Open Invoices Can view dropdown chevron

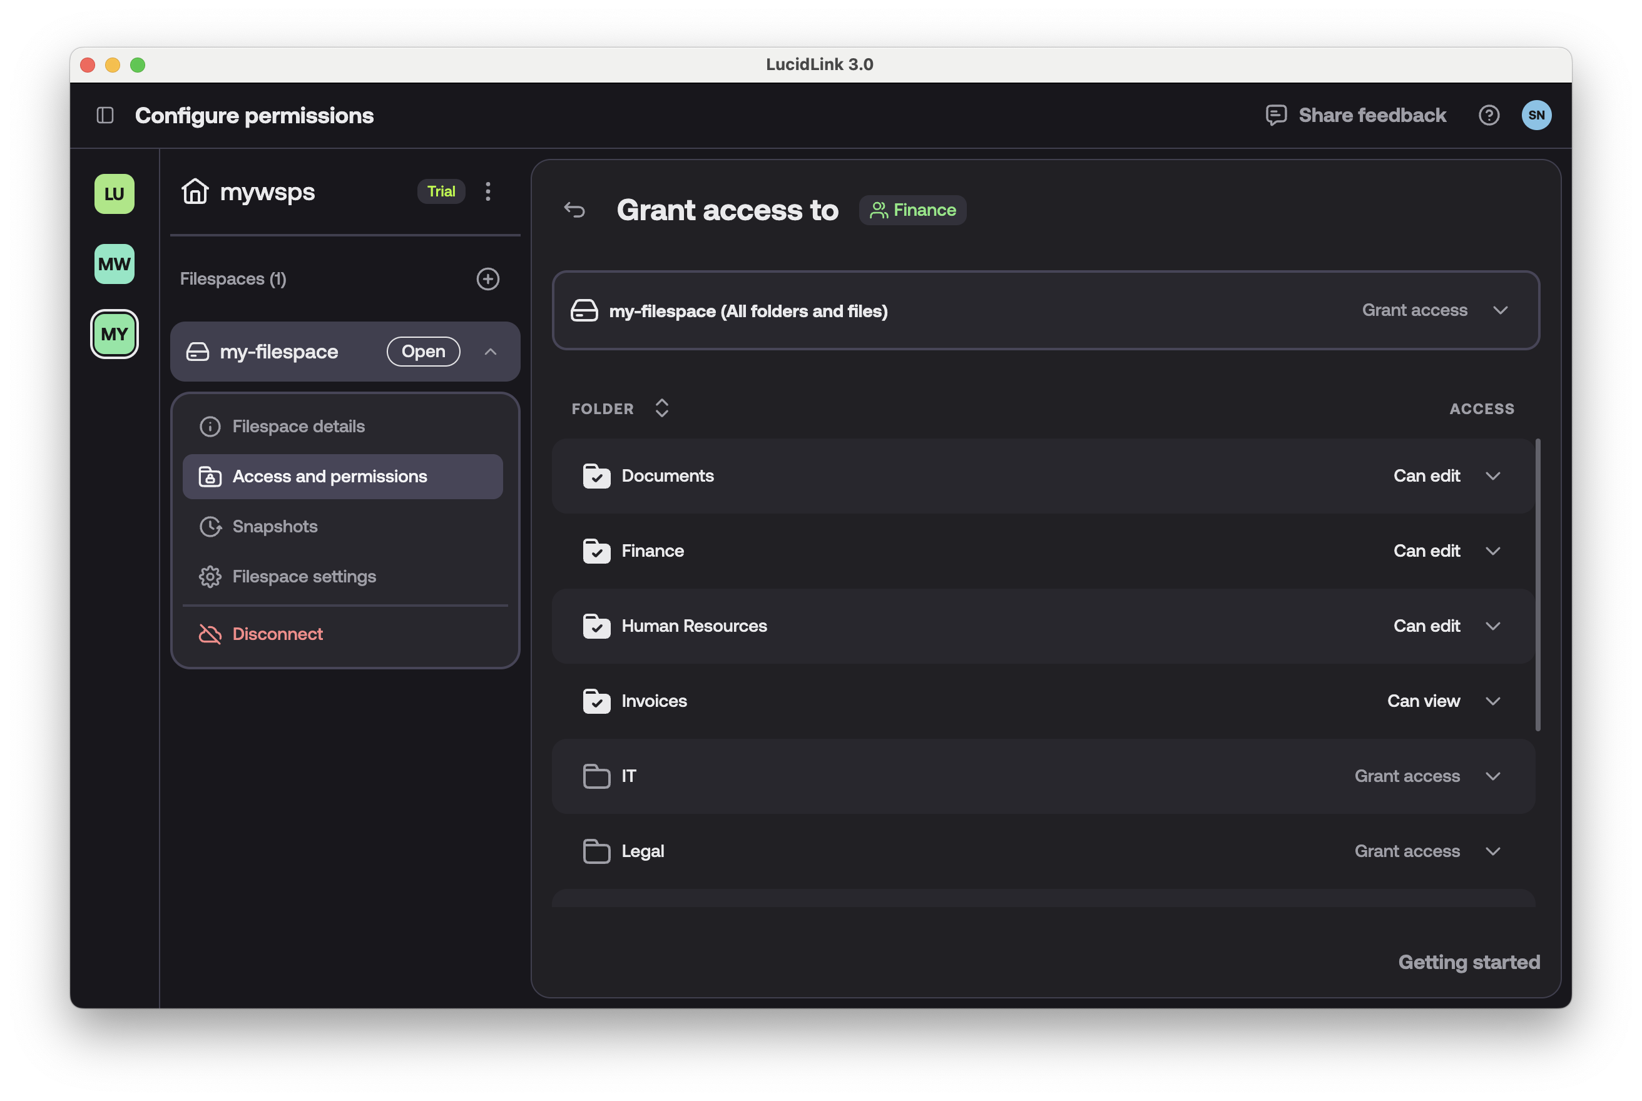coord(1492,701)
